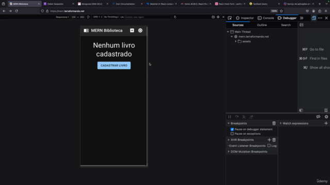
Task: Click the rotate viewport icon
Action: pos(88,17)
